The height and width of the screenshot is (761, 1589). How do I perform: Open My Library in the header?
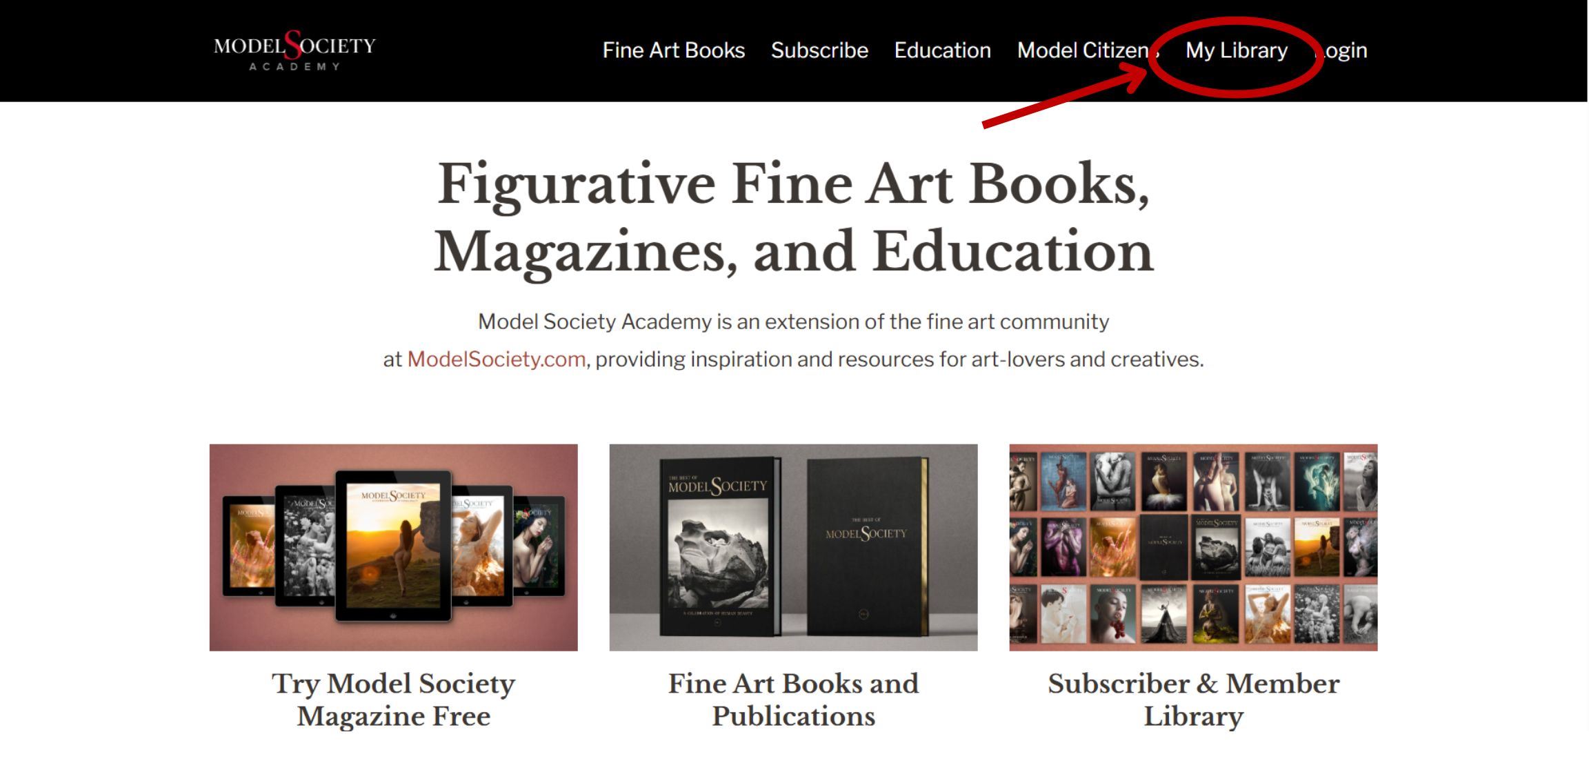[x=1236, y=50]
